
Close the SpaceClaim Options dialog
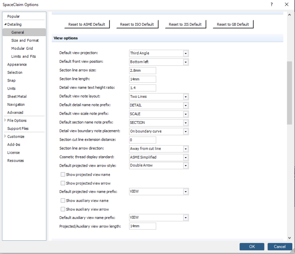[x=286, y=4]
